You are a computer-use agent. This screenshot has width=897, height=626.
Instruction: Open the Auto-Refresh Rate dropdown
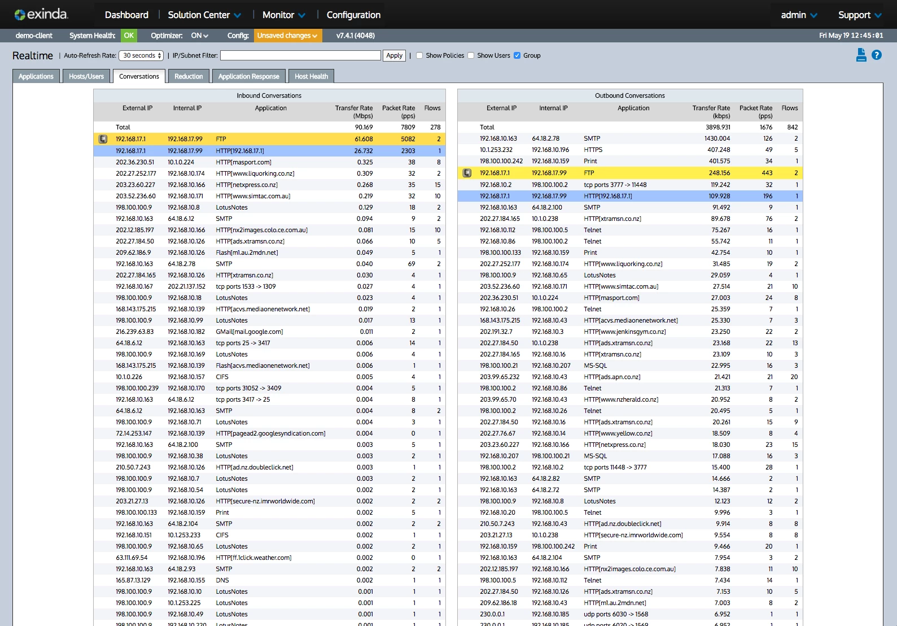point(142,55)
